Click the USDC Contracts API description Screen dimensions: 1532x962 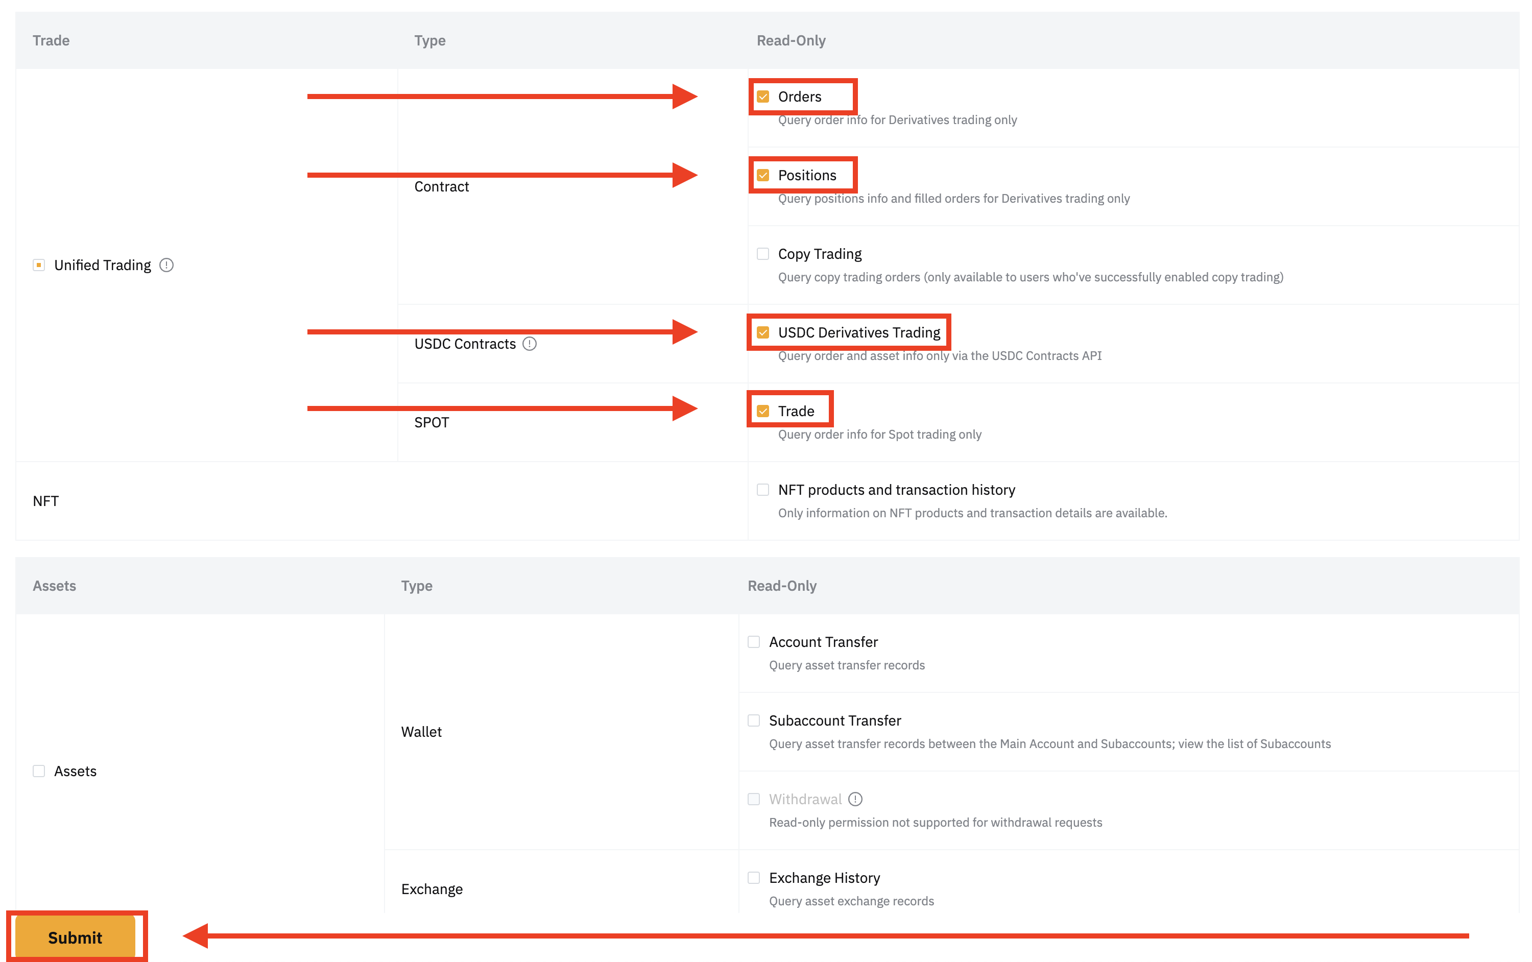tap(940, 356)
